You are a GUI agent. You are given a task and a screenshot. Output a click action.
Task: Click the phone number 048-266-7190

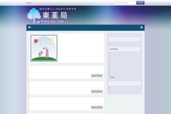point(54,21)
